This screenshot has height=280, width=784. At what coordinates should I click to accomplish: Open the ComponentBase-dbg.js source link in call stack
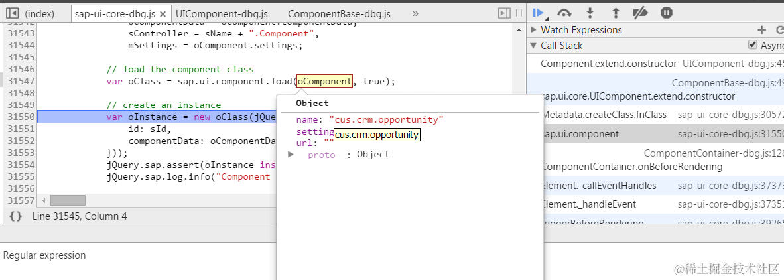pyautogui.click(x=728, y=83)
